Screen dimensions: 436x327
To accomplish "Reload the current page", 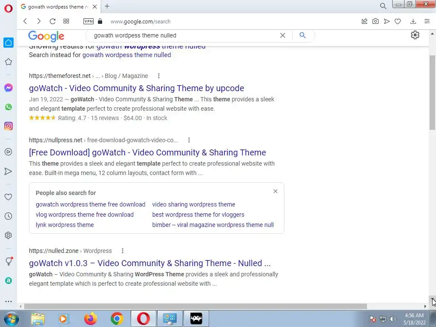I will coord(52,21).
